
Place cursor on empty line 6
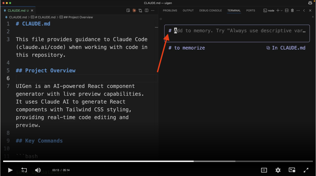click(87, 78)
